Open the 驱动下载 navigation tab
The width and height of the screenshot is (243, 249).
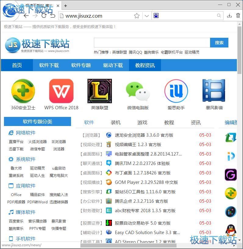113,65
